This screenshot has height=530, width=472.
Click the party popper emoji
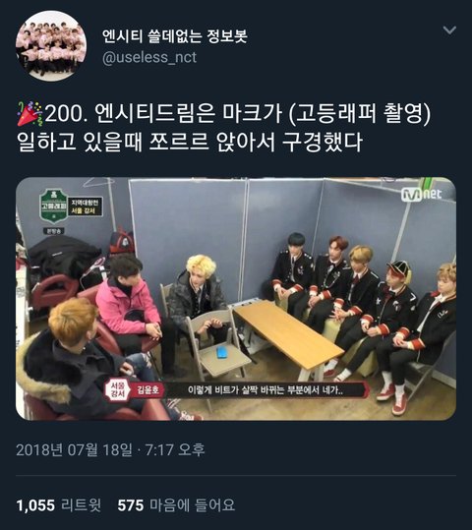(29, 113)
